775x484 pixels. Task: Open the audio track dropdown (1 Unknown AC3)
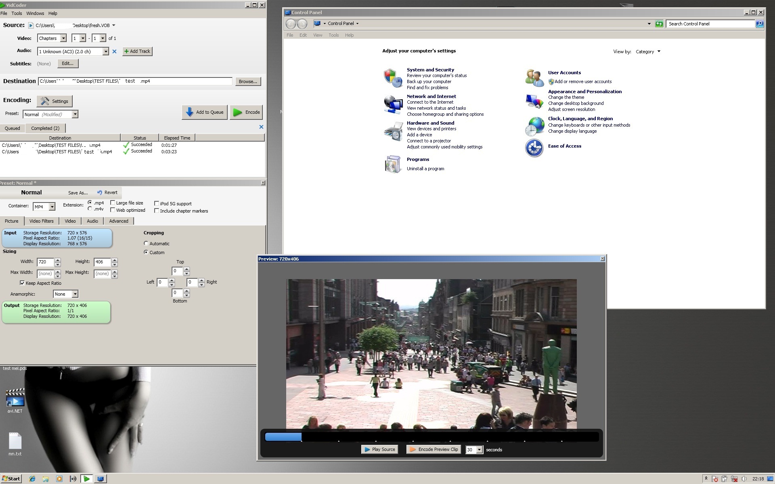point(106,52)
